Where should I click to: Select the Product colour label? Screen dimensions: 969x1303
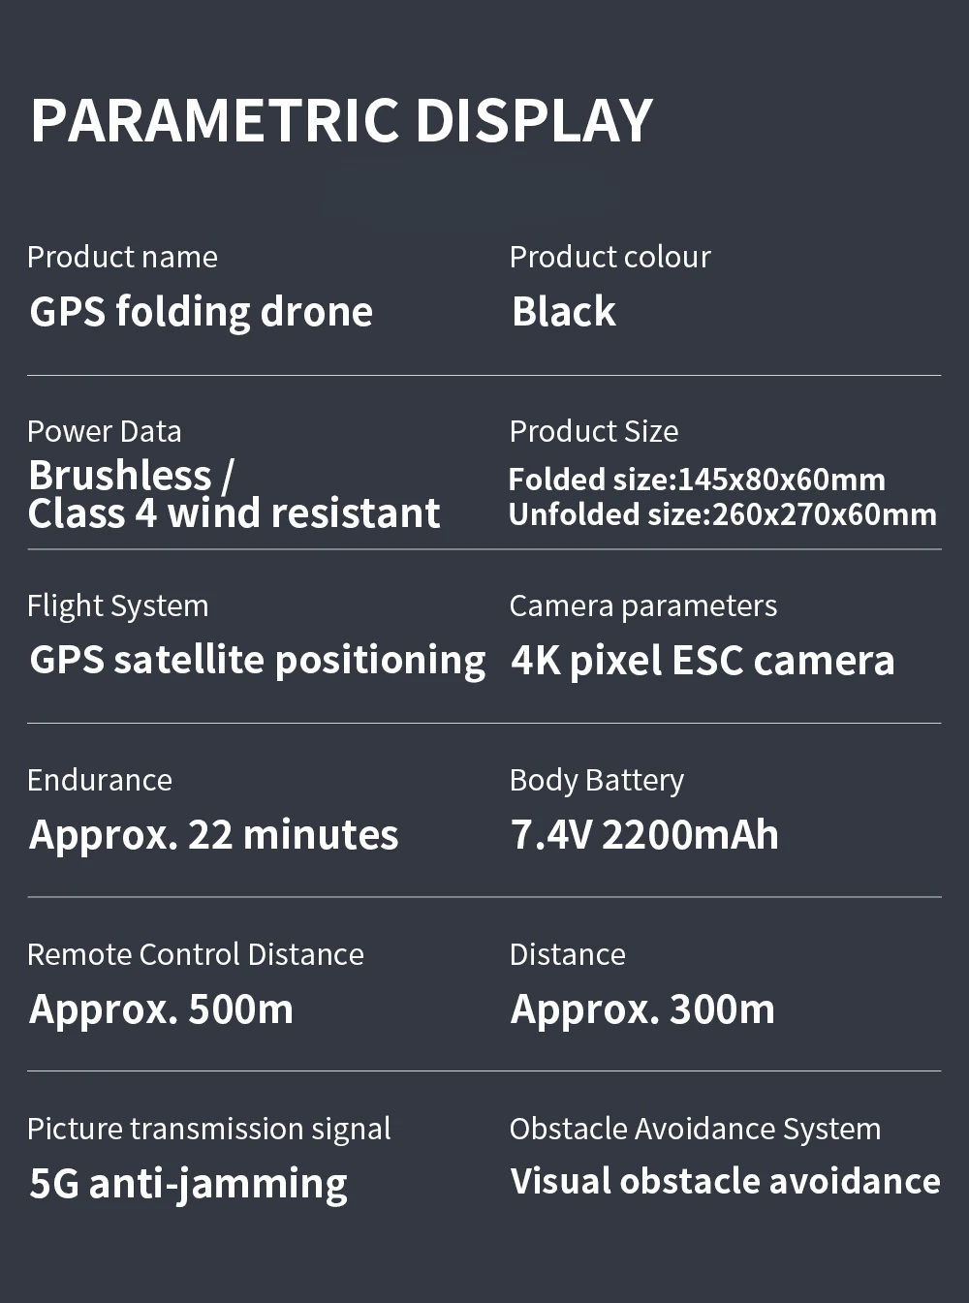610,257
